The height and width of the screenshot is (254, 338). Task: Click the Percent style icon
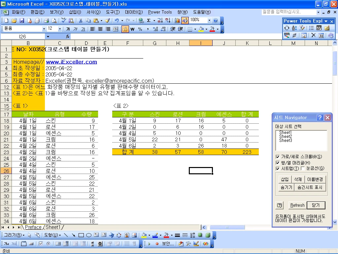(140, 29)
